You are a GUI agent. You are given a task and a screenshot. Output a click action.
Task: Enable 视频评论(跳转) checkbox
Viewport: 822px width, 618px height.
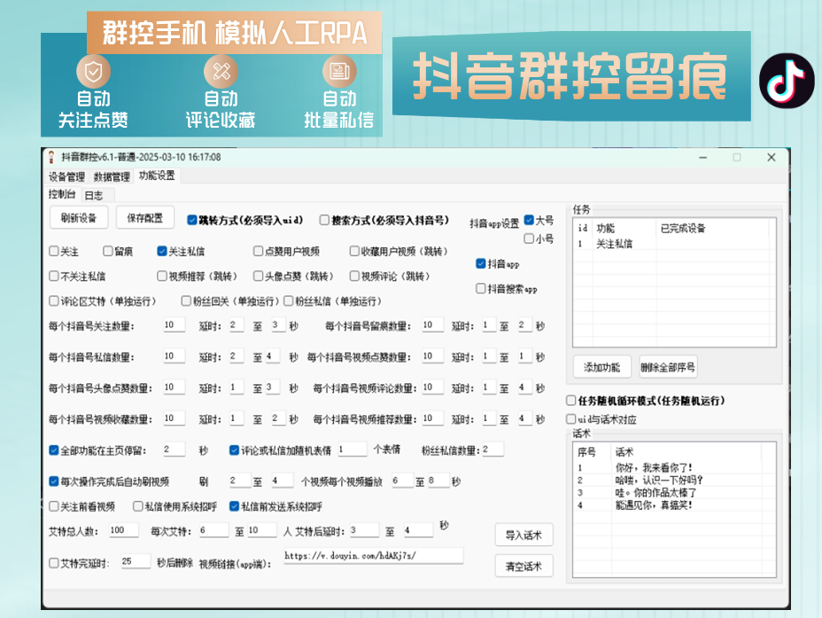coord(354,276)
